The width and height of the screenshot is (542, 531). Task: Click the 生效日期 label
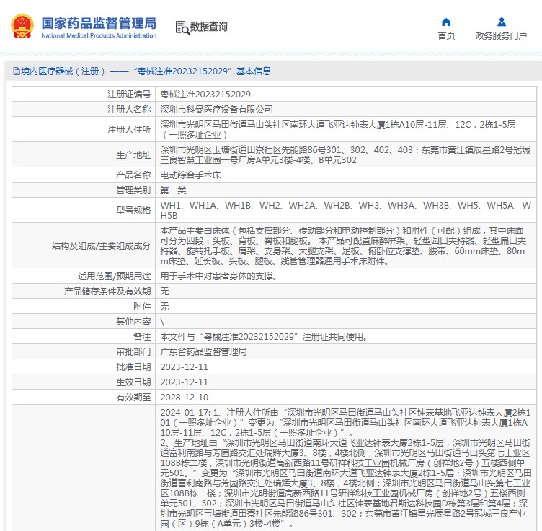133,382
